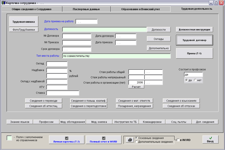The height and width of the screenshot is (150, 225).
Task: Click the printer icon button
Action: (130, 140)
